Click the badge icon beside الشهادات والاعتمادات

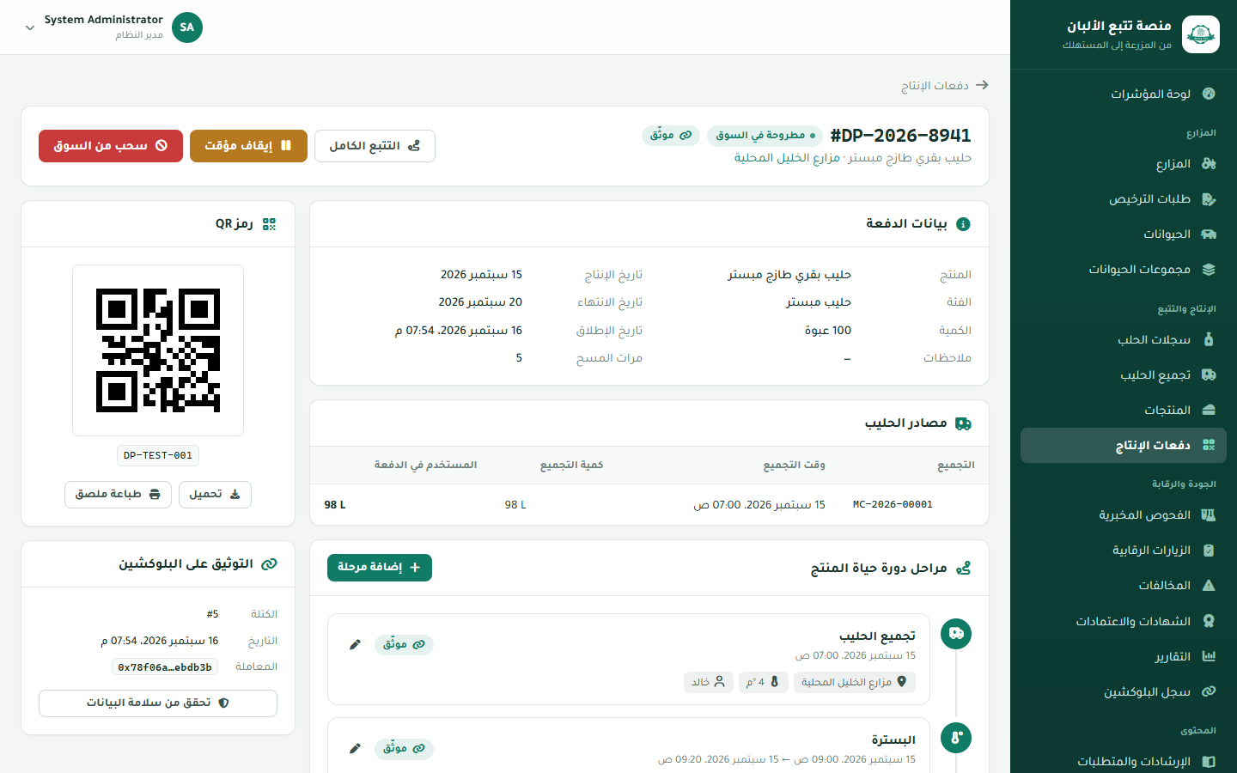point(1209,621)
